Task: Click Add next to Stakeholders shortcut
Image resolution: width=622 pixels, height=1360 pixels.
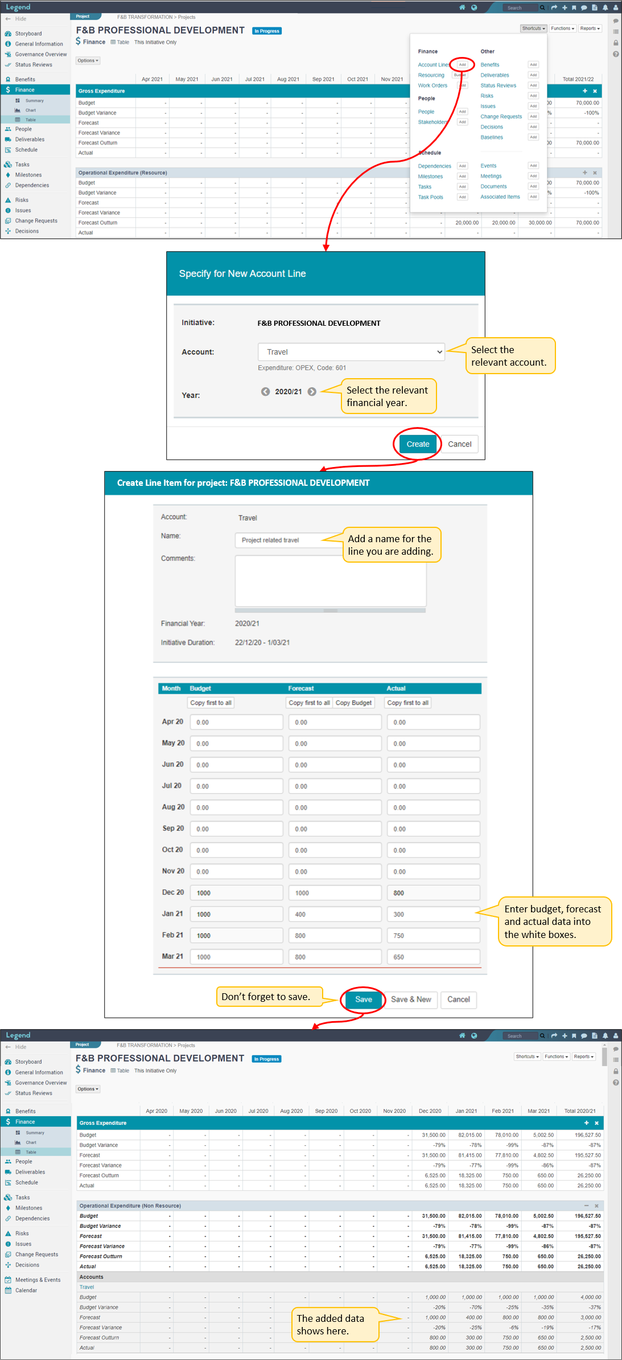Action: pos(462,122)
